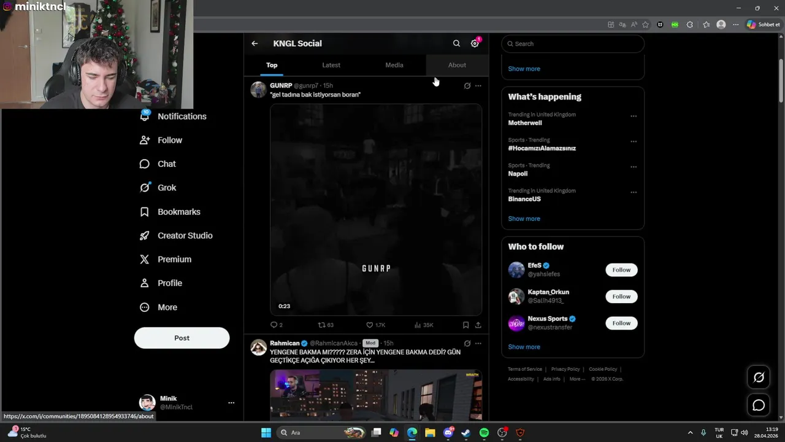
Task: Open options for #HocamıziAlamazsınız trend
Action: point(634,141)
